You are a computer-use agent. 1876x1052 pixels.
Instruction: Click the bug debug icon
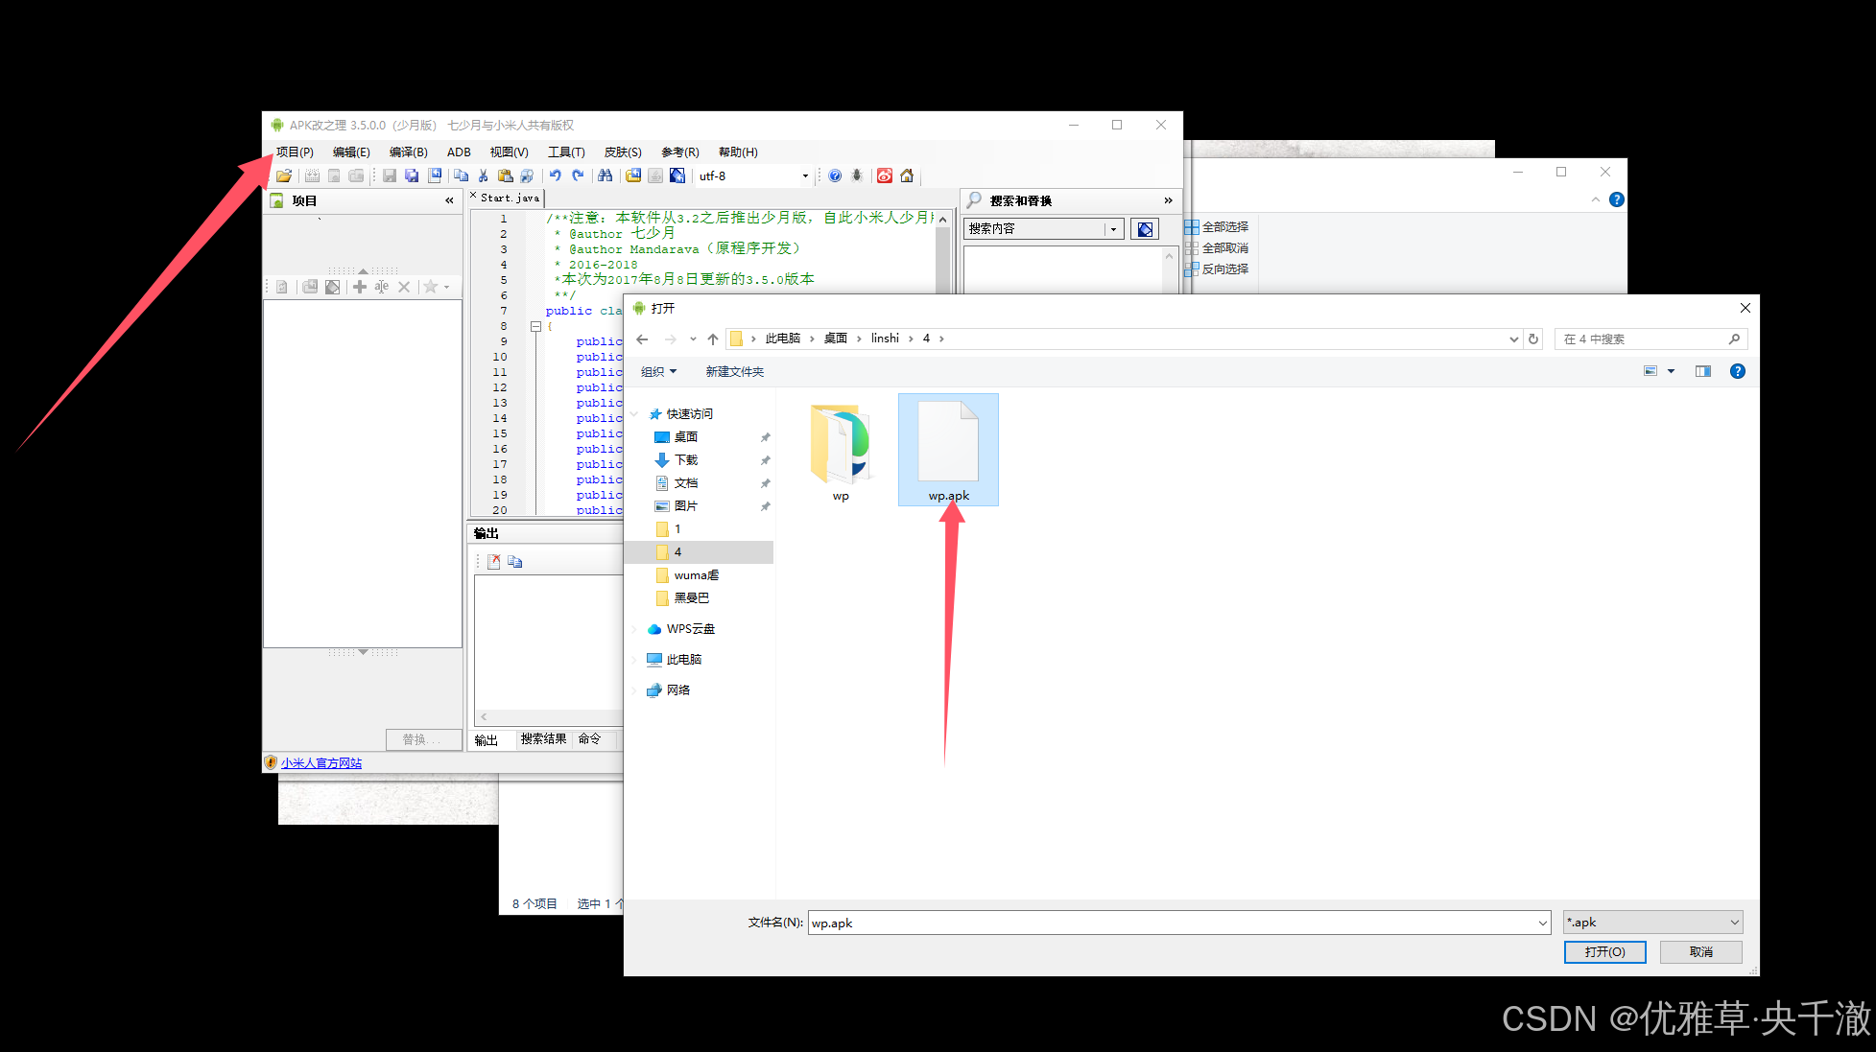[x=857, y=176]
